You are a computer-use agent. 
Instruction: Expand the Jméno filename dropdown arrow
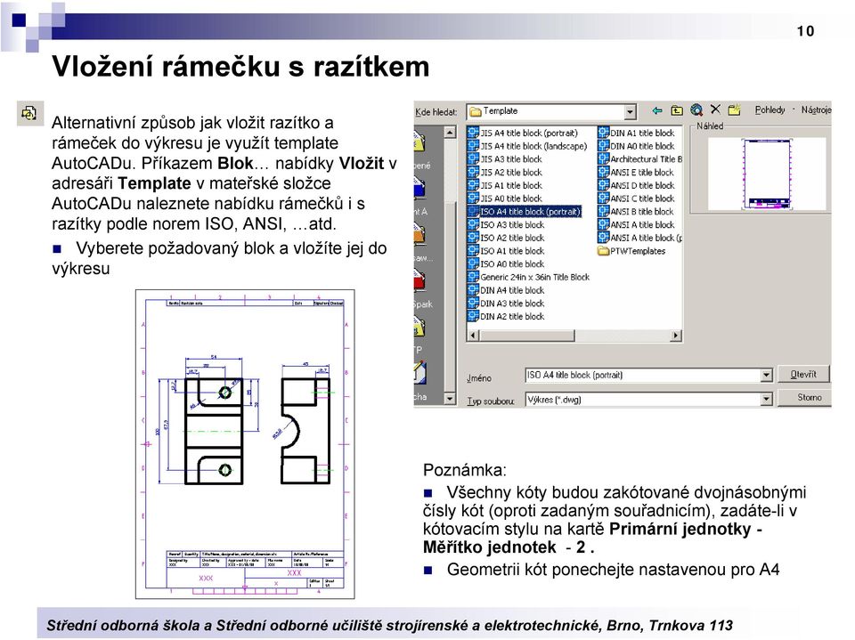click(767, 375)
